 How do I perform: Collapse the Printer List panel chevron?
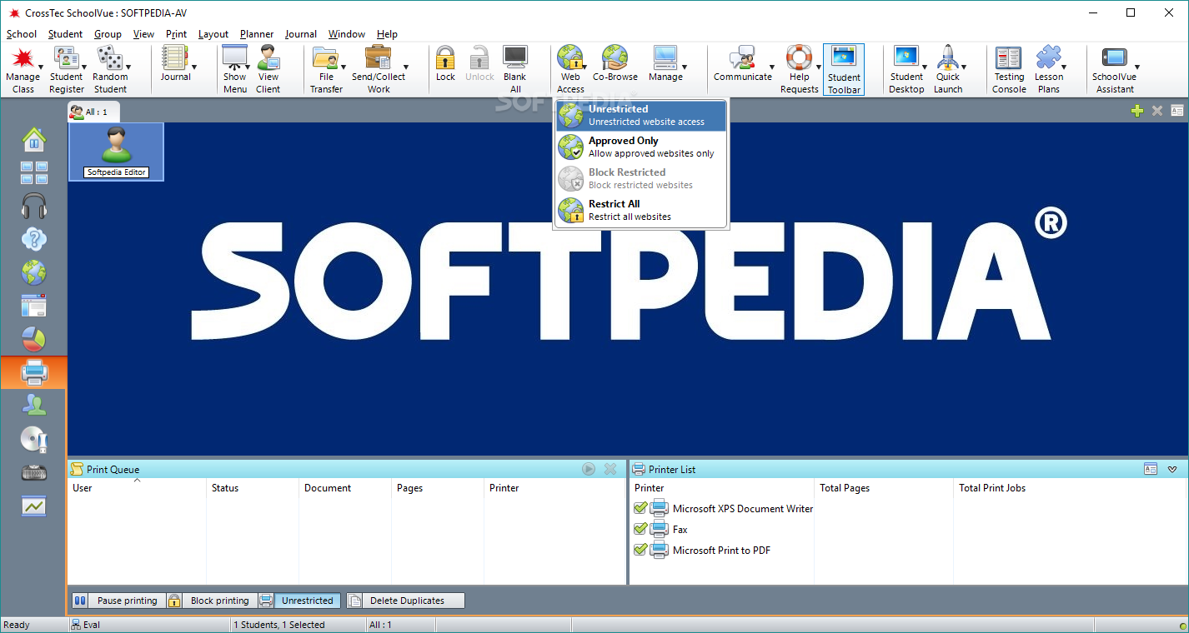(x=1171, y=469)
